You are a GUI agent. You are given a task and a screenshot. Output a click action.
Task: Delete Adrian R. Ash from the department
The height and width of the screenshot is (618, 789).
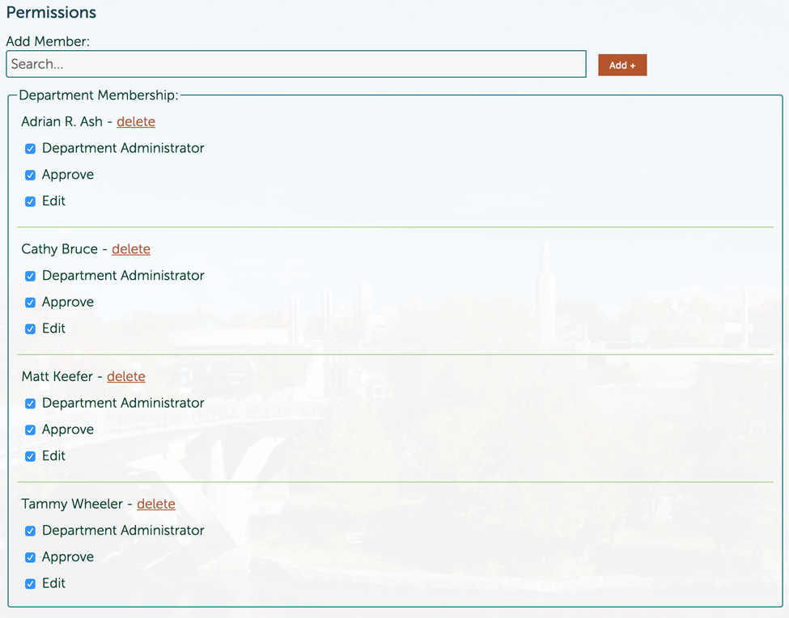click(x=136, y=121)
